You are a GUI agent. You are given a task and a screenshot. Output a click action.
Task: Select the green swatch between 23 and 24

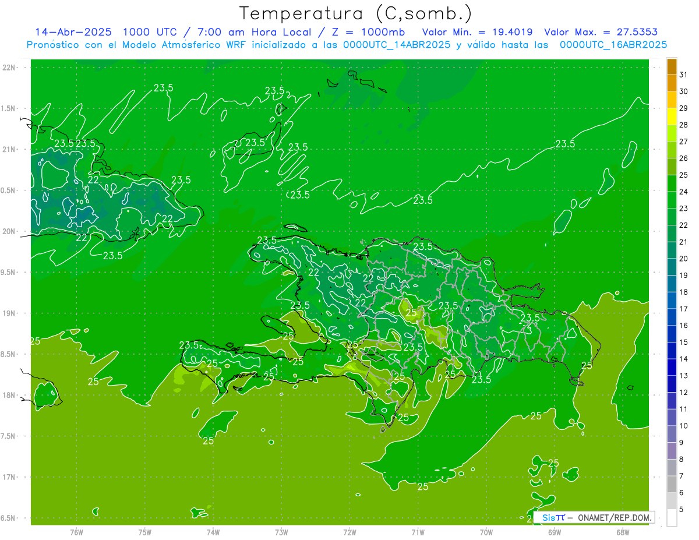point(672,200)
